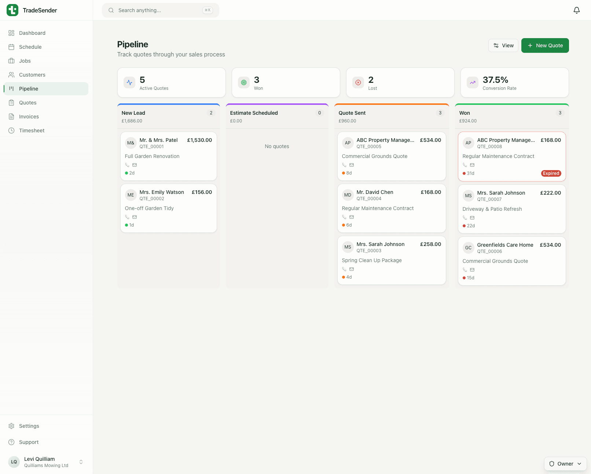
Task: Open the Owner filter dropdown
Action: click(x=565, y=464)
